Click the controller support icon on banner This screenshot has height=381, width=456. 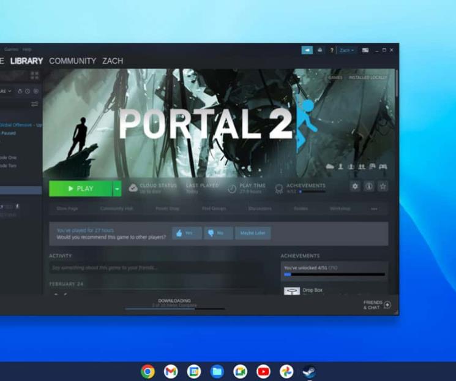[x=383, y=167]
